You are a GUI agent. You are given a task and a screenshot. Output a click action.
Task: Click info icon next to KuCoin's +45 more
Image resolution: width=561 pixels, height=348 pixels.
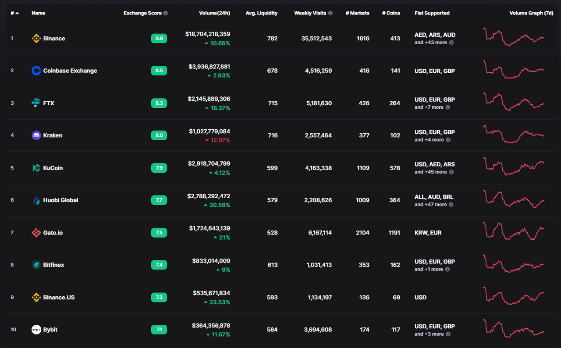coord(451,172)
